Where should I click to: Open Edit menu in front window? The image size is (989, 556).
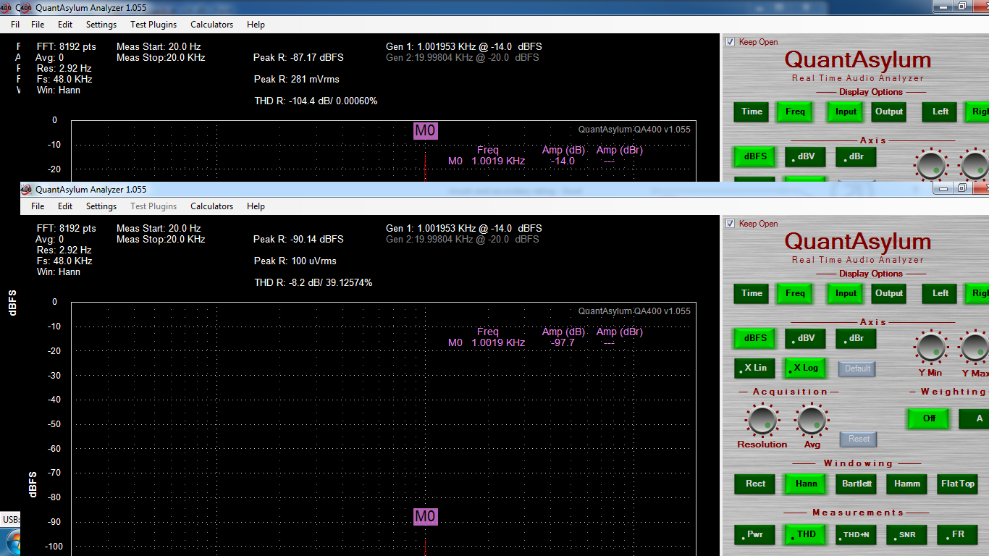click(x=65, y=206)
